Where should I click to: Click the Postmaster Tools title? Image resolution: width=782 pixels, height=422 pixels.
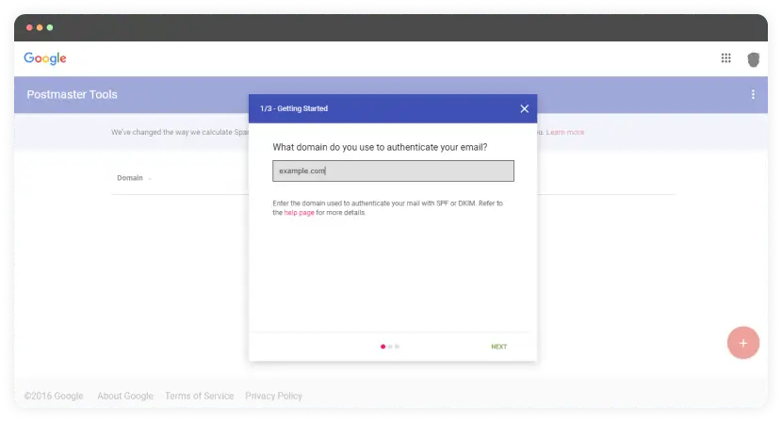pyautogui.click(x=72, y=94)
